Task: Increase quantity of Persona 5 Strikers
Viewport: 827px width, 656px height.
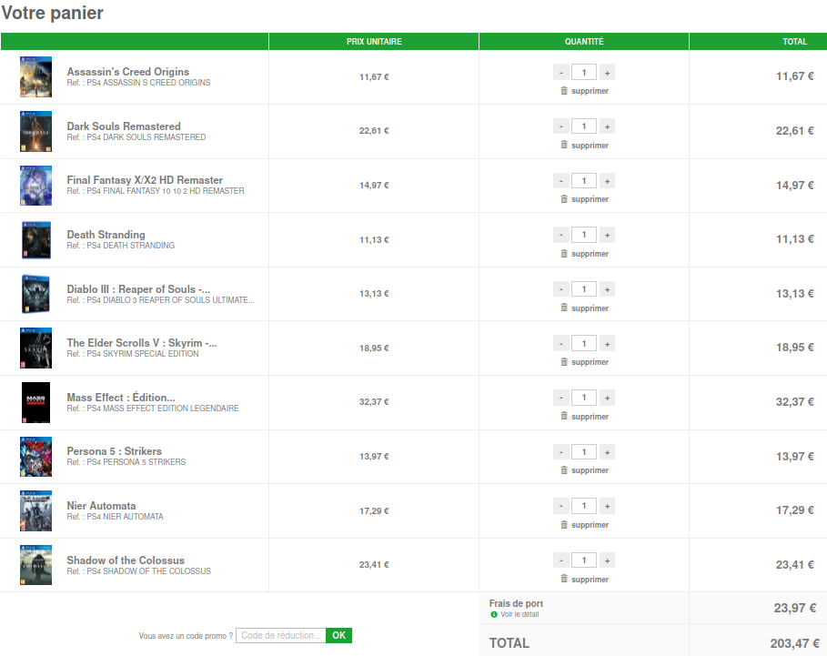Action: (607, 452)
